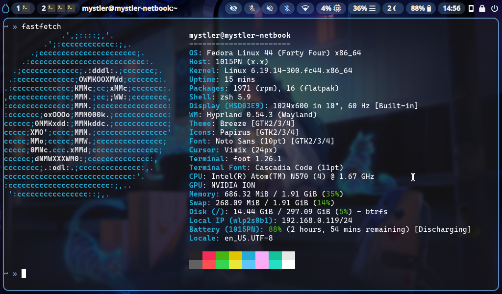The width and height of the screenshot is (502, 294).
Task: Unmute the microphone in the bar
Action: [252, 8]
